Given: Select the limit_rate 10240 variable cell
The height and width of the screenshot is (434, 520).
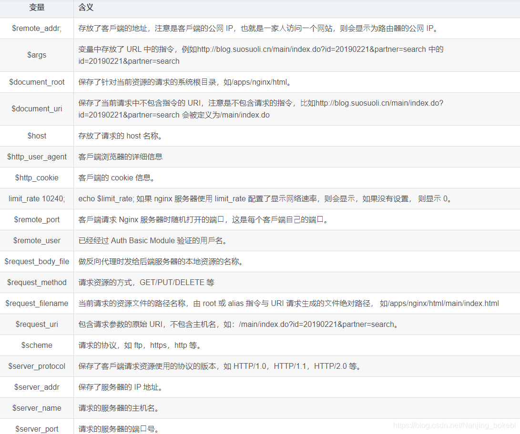Looking at the screenshot, I should tap(37, 198).
